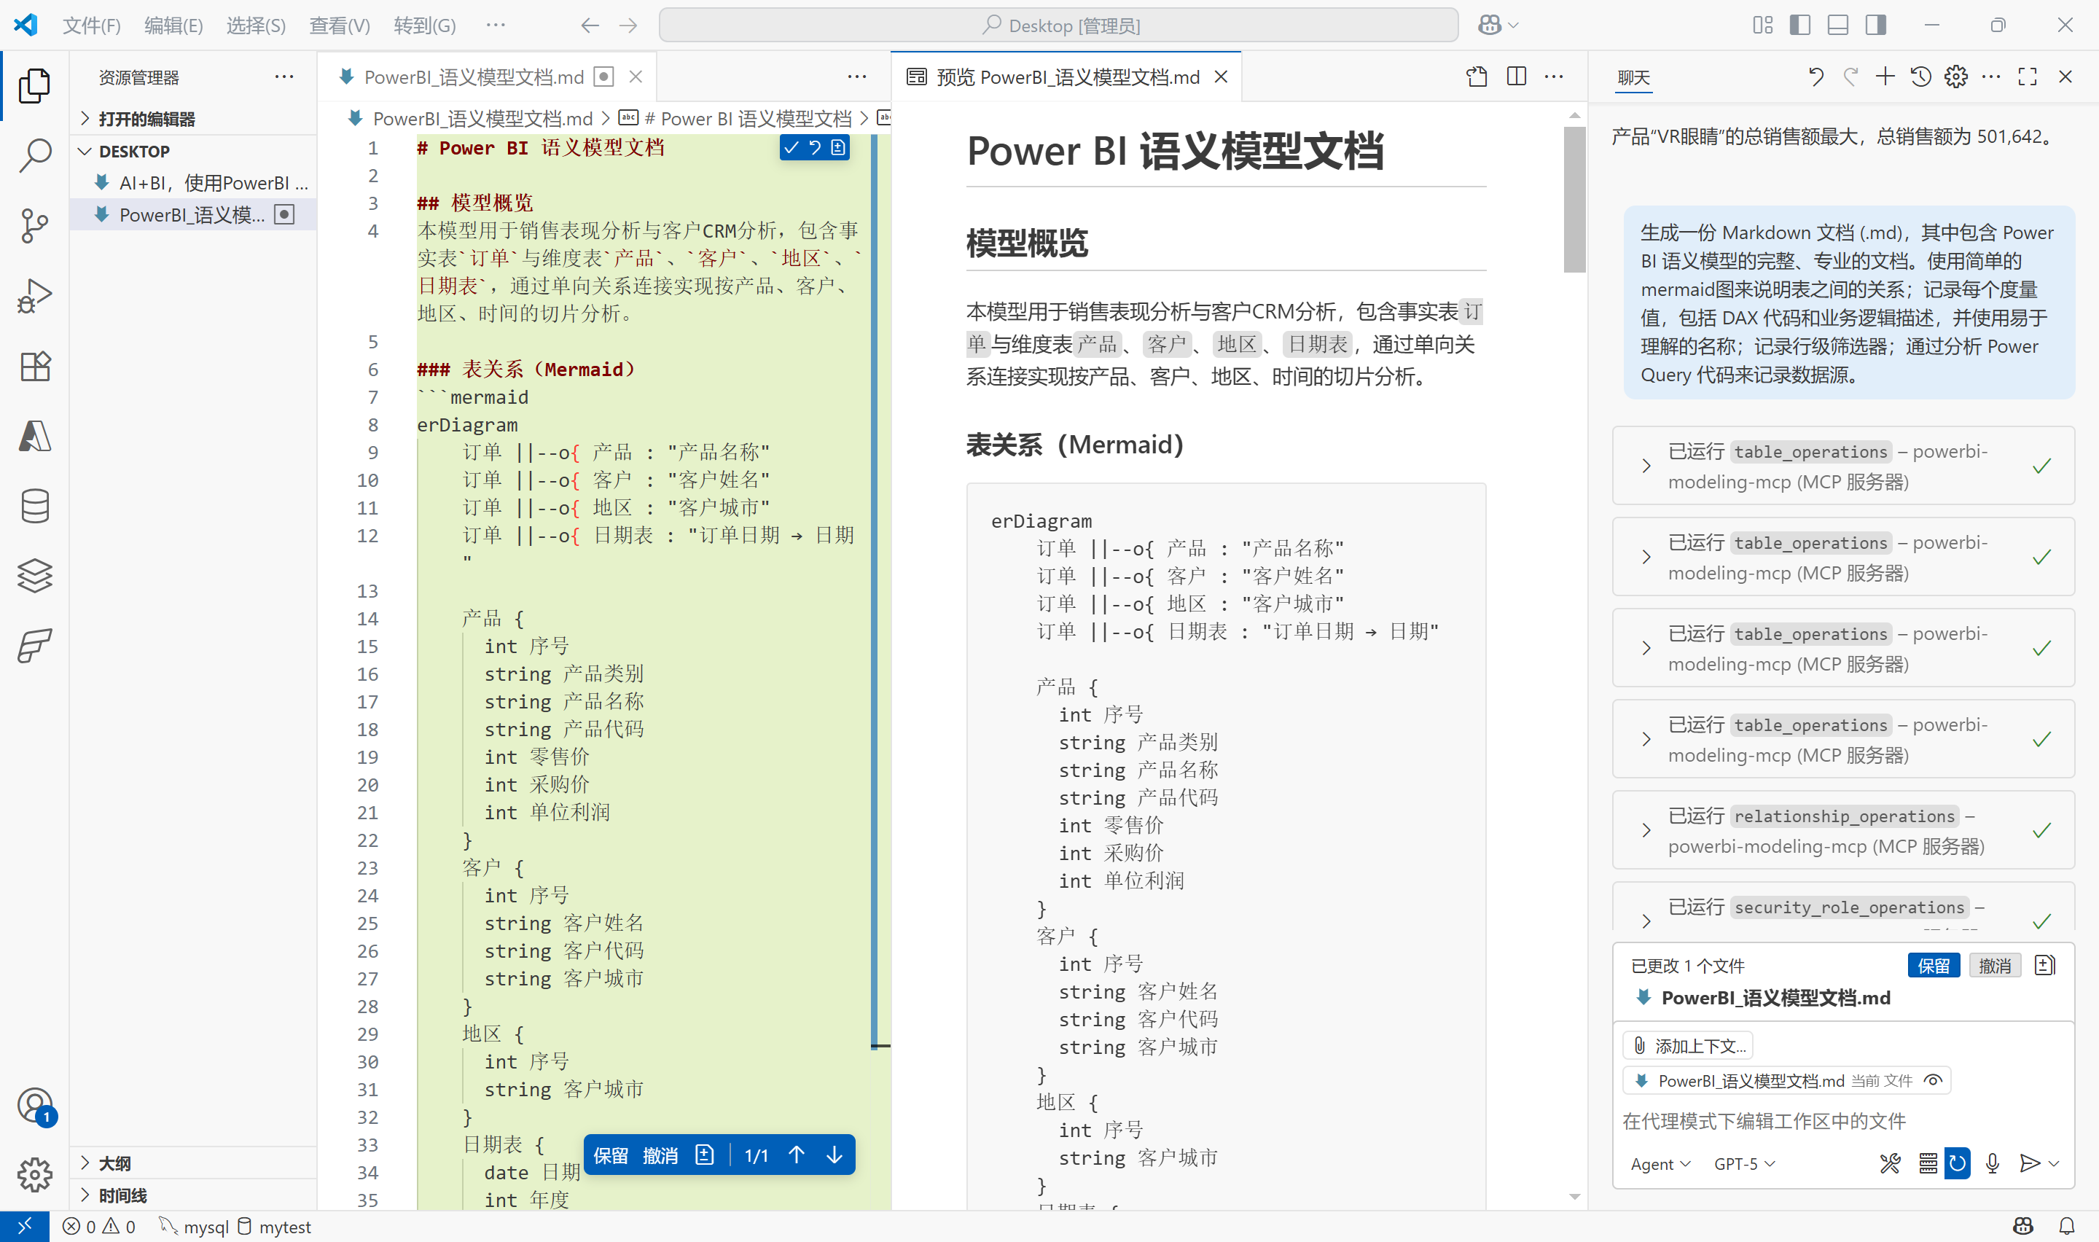The height and width of the screenshot is (1242, 2099).
Task: Click 保留 in the changed files panel
Action: tap(1933, 966)
